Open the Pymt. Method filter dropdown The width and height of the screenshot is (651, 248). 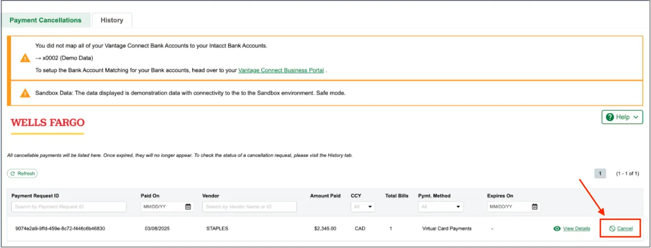pyautogui.click(x=440, y=207)
